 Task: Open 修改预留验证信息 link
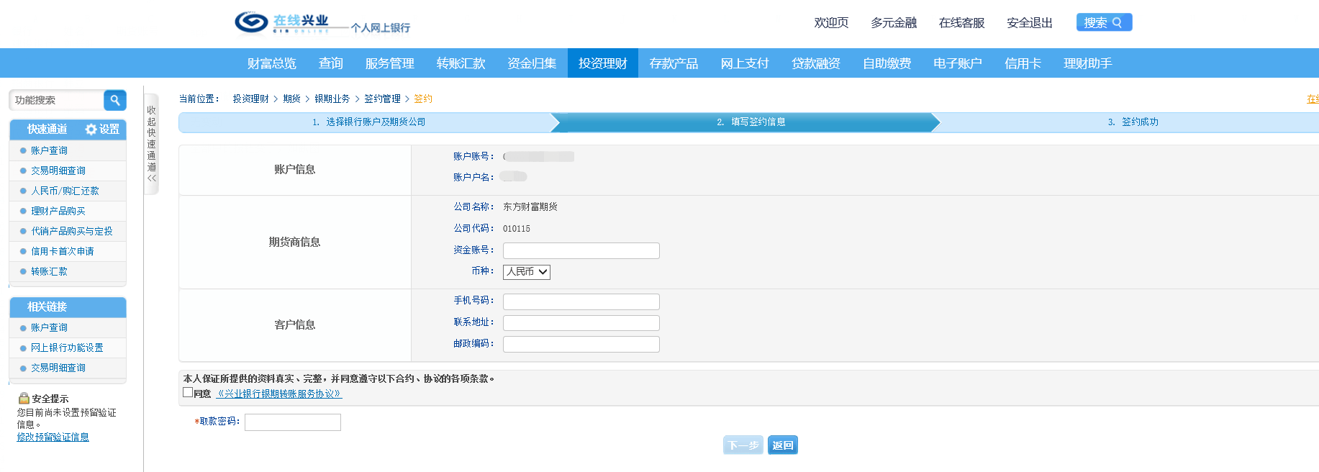click(x=53, y=437)
